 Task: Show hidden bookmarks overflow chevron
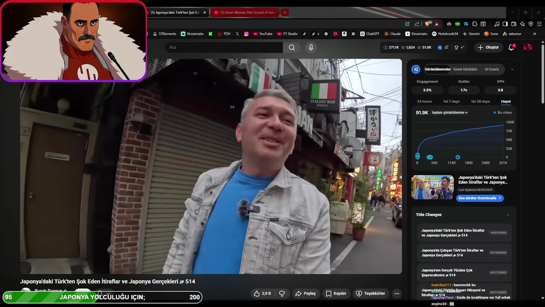[x=534, y=34]
